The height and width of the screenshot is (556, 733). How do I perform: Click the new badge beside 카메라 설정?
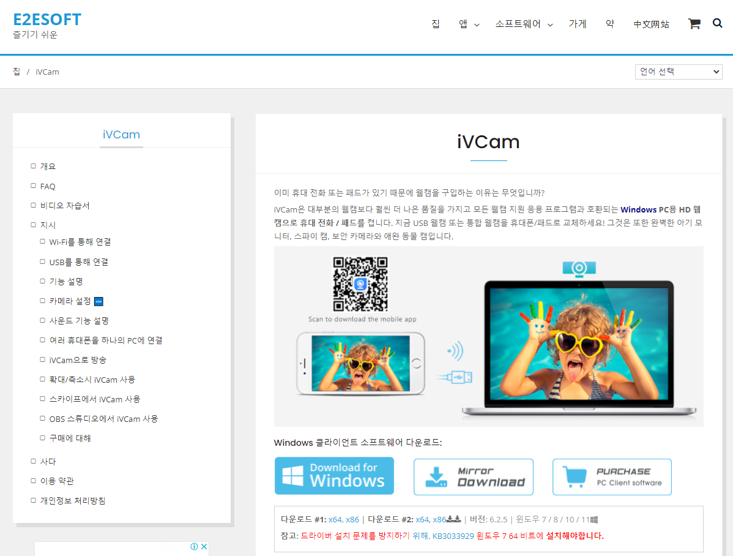pyautogui.click(x=99, y=301)
